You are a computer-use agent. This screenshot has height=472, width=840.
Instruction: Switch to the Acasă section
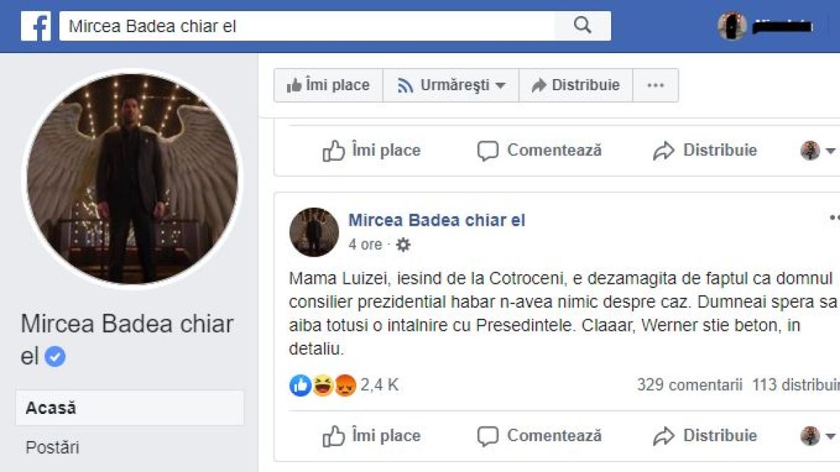(52, 408)
